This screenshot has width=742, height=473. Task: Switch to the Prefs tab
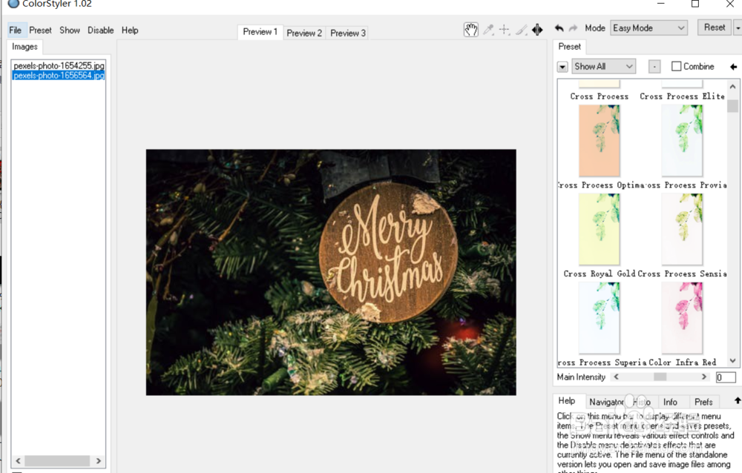click(703, 402)
